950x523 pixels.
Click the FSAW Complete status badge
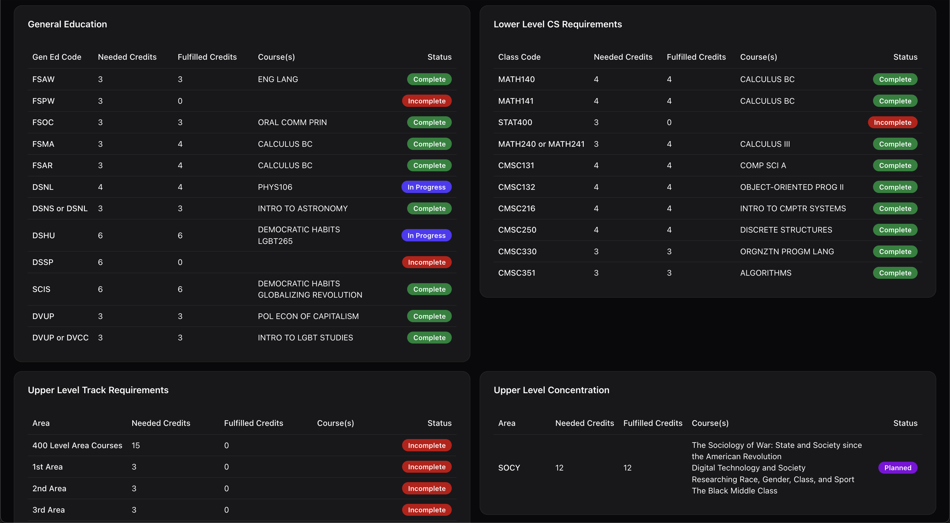pyautogui.click(x=429, y=79)
